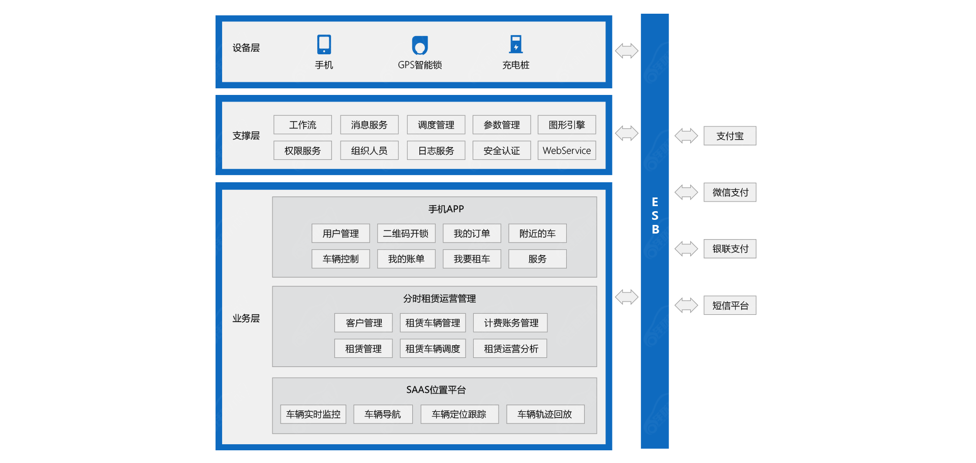Click the double arrow beside 短信平台
The image size is (976, 463).
point(686,306)
